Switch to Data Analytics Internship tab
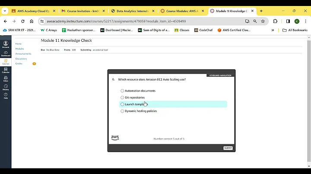The image size is (311, 174). click(133, 11)
